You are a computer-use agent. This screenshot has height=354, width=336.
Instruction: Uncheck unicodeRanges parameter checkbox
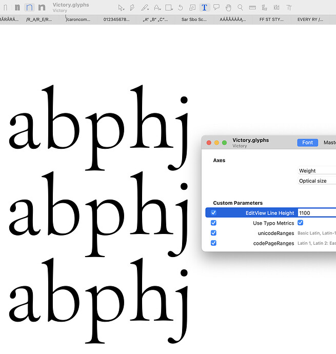coord(213,233)
